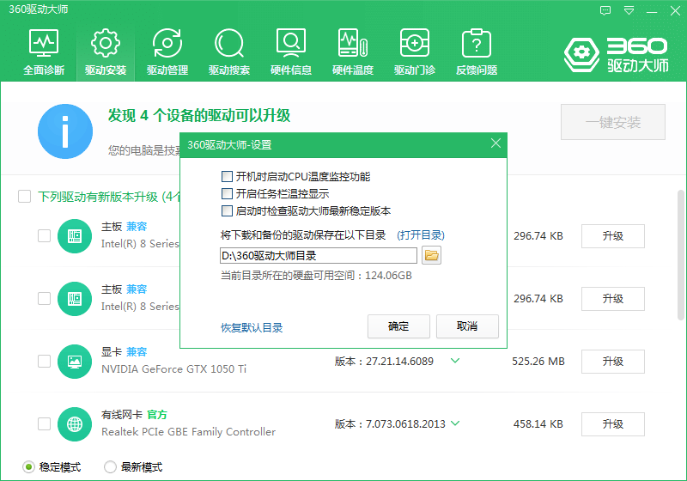Select the 最新模式 radio button
This screenshot has width=687, height=481.
click(x=110, y=467)
